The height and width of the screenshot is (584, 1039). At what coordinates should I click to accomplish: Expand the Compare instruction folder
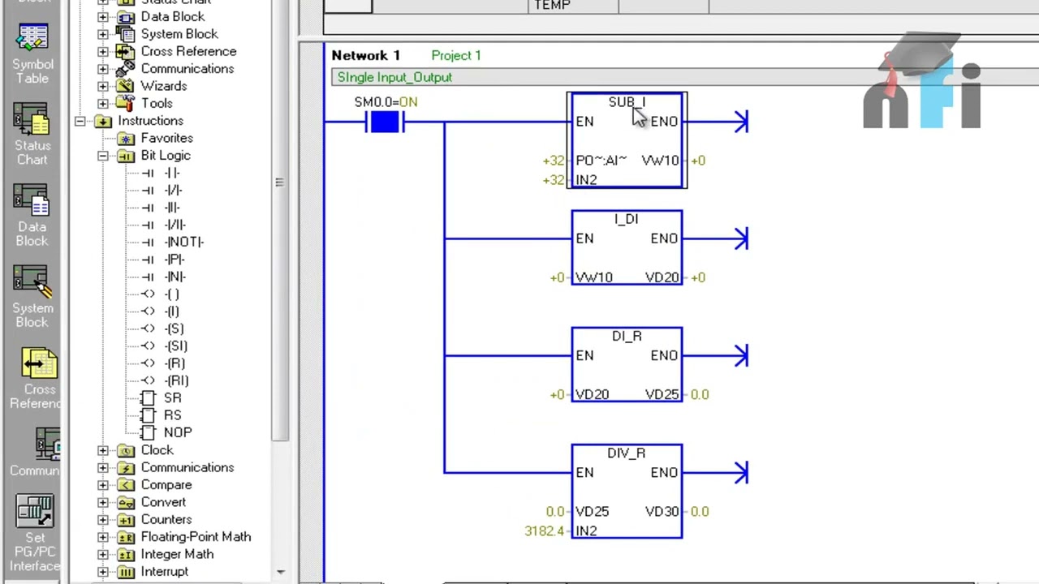pyautogui.click(x=103, y=485)
